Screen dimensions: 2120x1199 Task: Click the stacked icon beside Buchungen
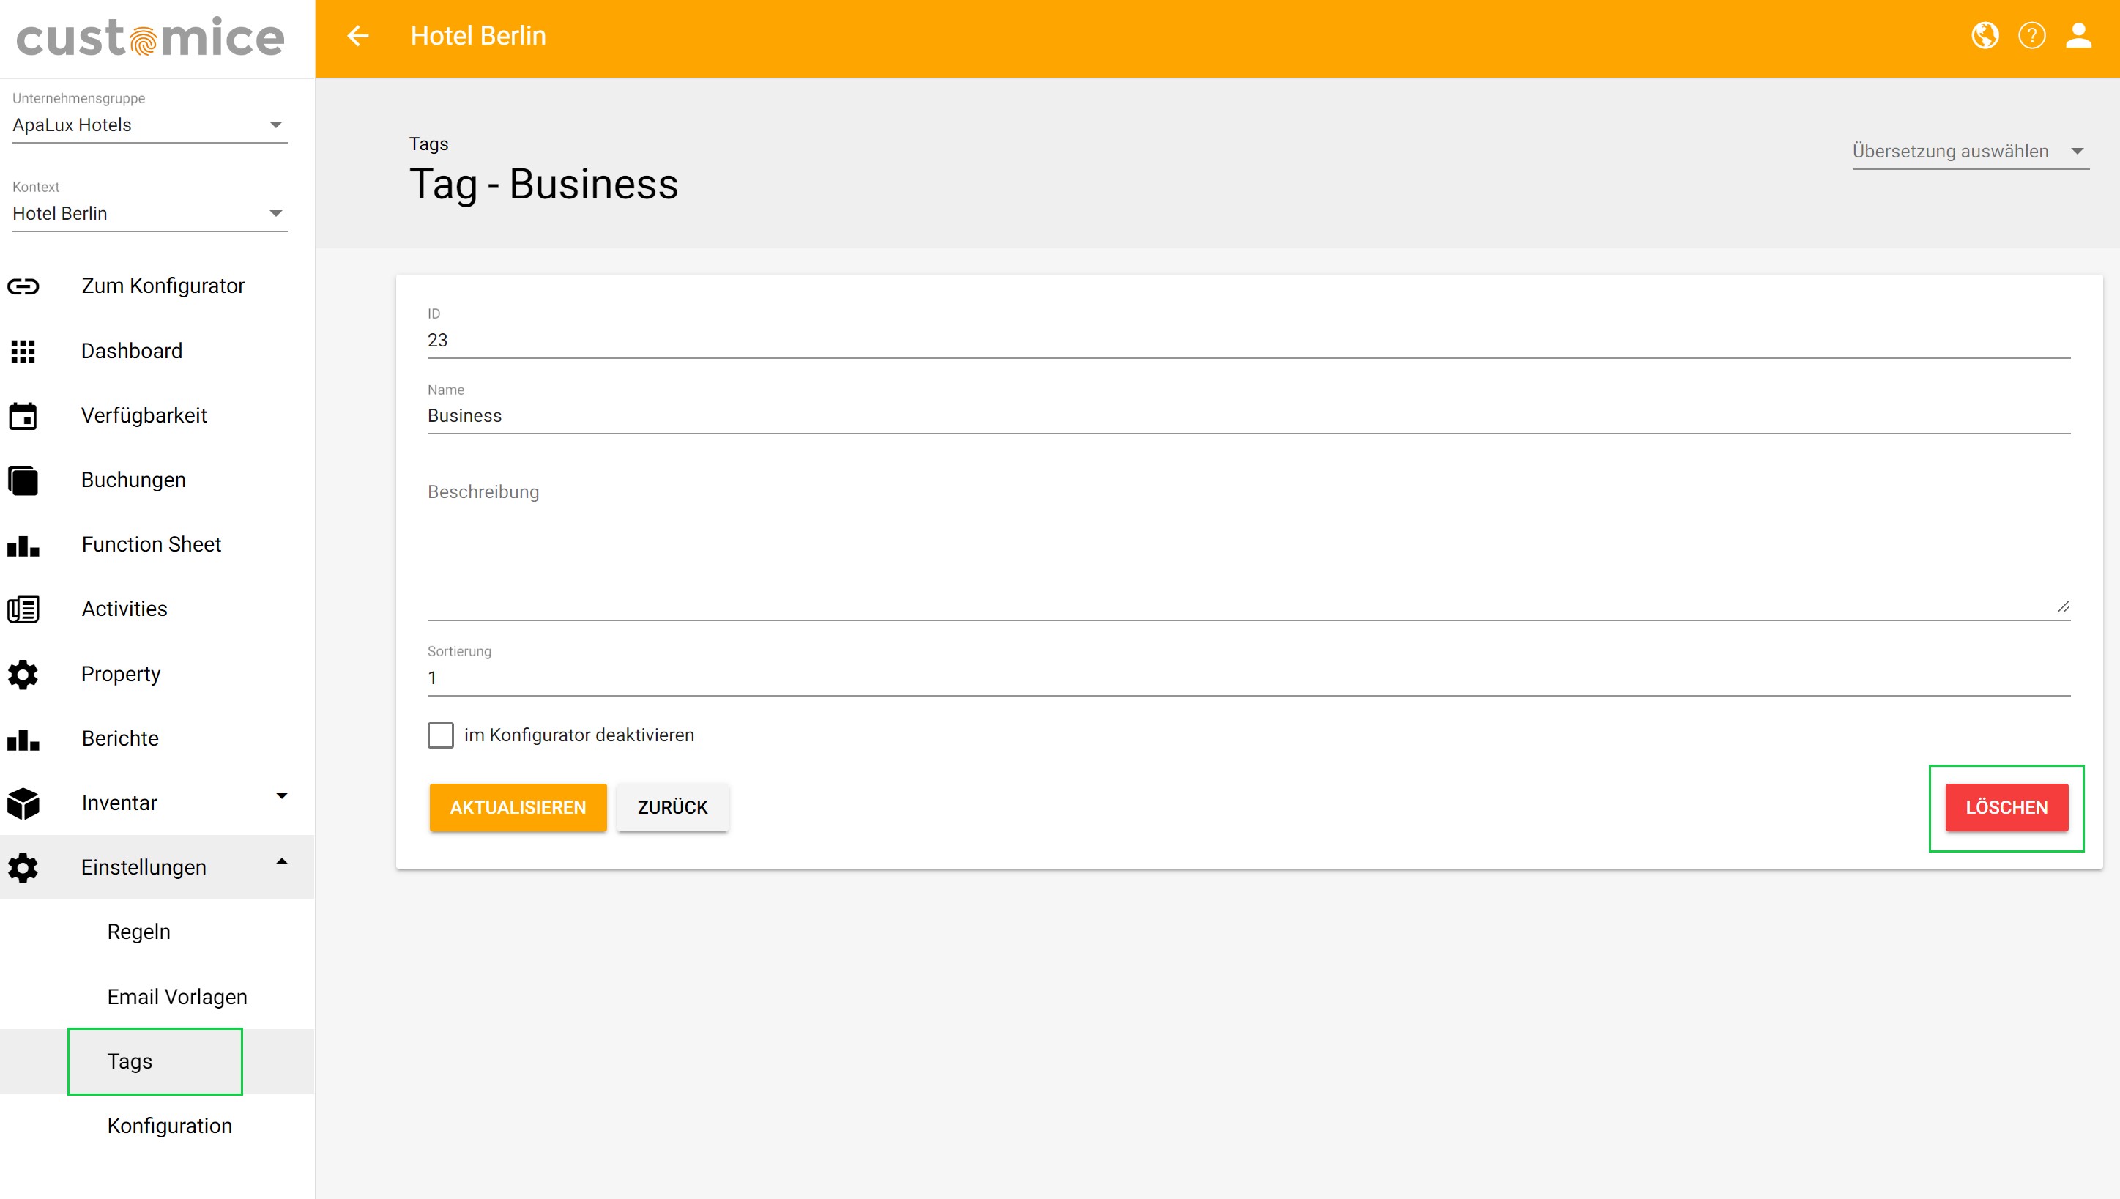click(23, 480)
